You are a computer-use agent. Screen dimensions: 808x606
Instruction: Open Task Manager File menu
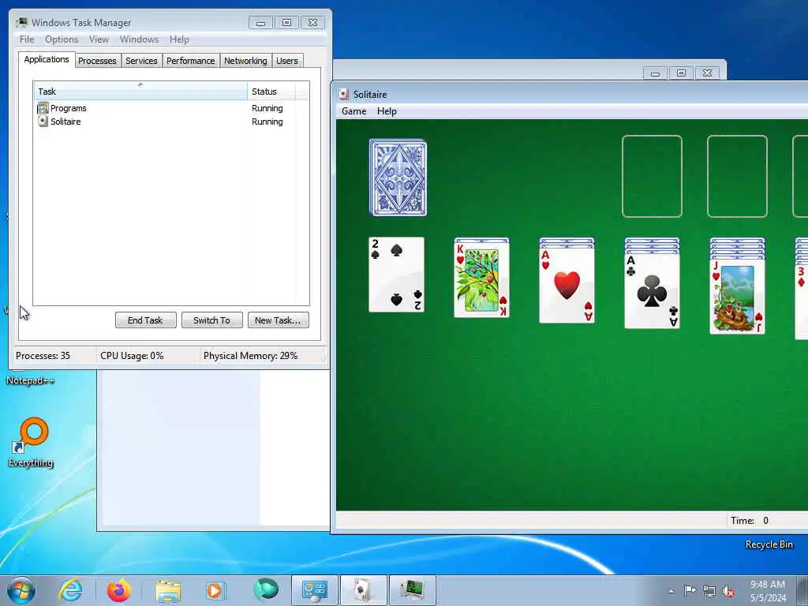pos(27,39)
